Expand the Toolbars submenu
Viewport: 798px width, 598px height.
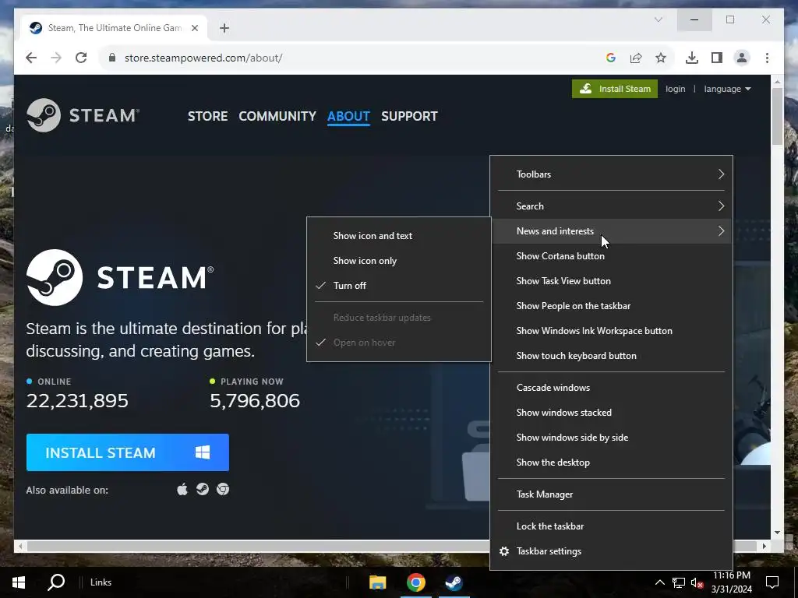(611, 174)
